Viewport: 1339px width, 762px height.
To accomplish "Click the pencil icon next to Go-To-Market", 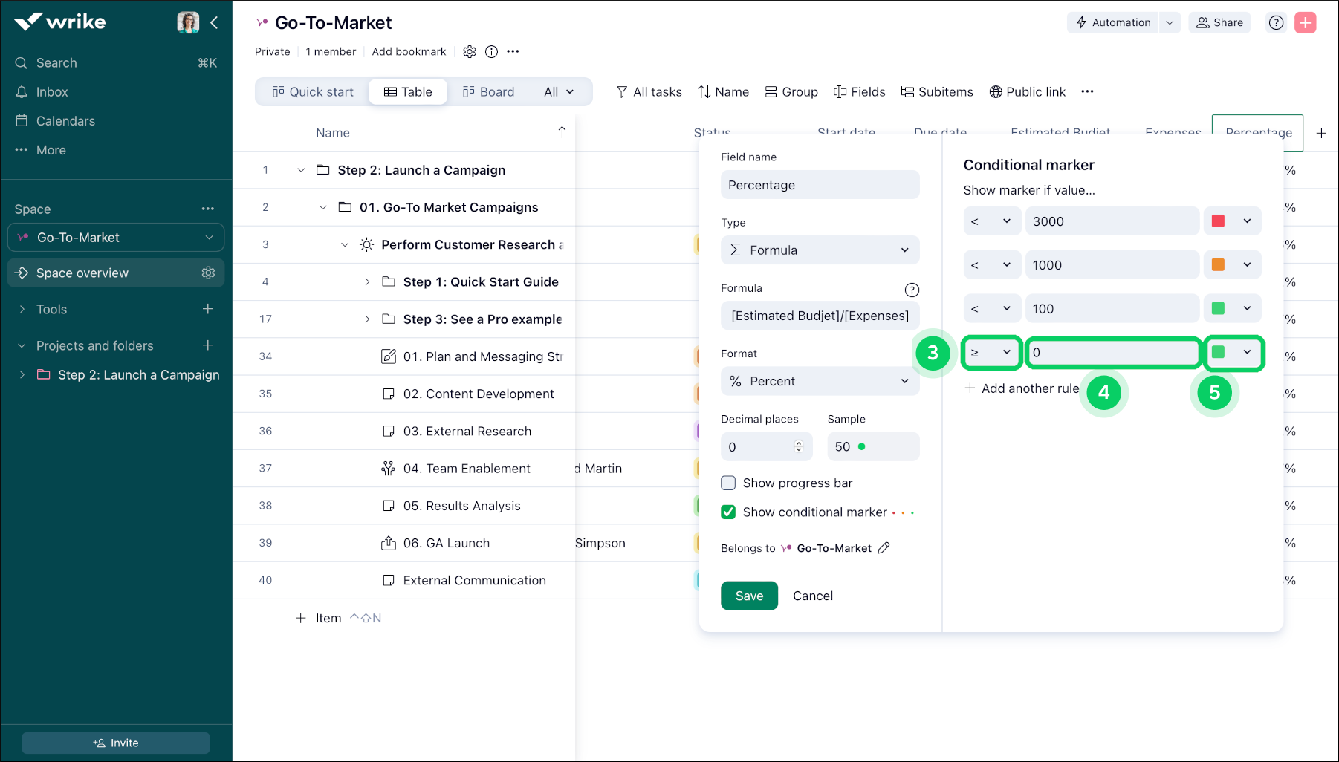I will click(884, 548).
